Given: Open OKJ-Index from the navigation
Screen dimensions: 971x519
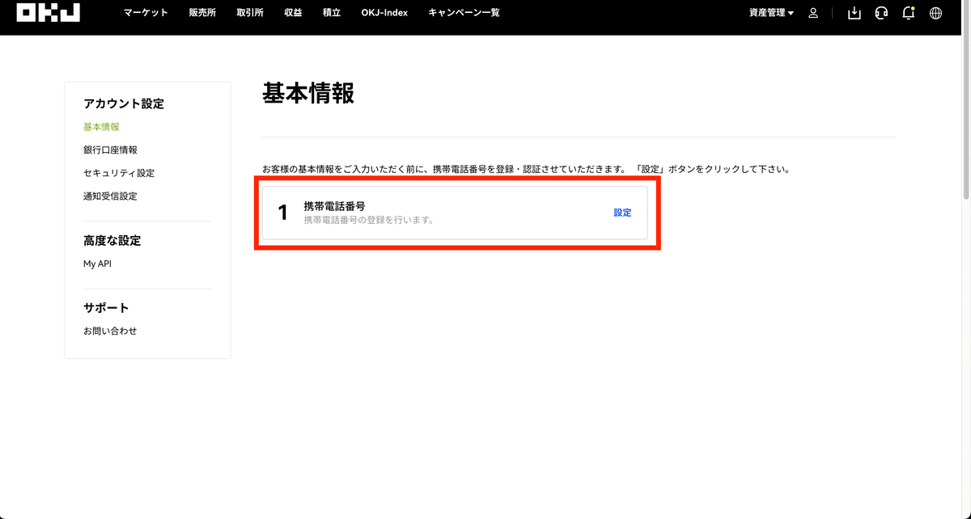Looking at the screenshot, I should pyautogui.click(x=384, y=13).
